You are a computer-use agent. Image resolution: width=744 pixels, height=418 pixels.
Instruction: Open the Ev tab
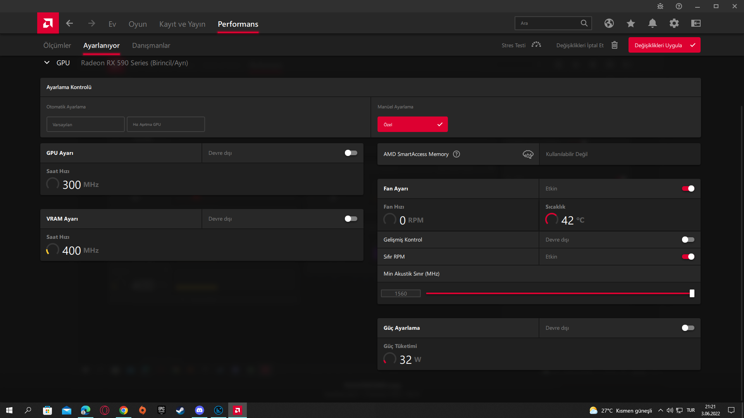click(x=112, y=24)
